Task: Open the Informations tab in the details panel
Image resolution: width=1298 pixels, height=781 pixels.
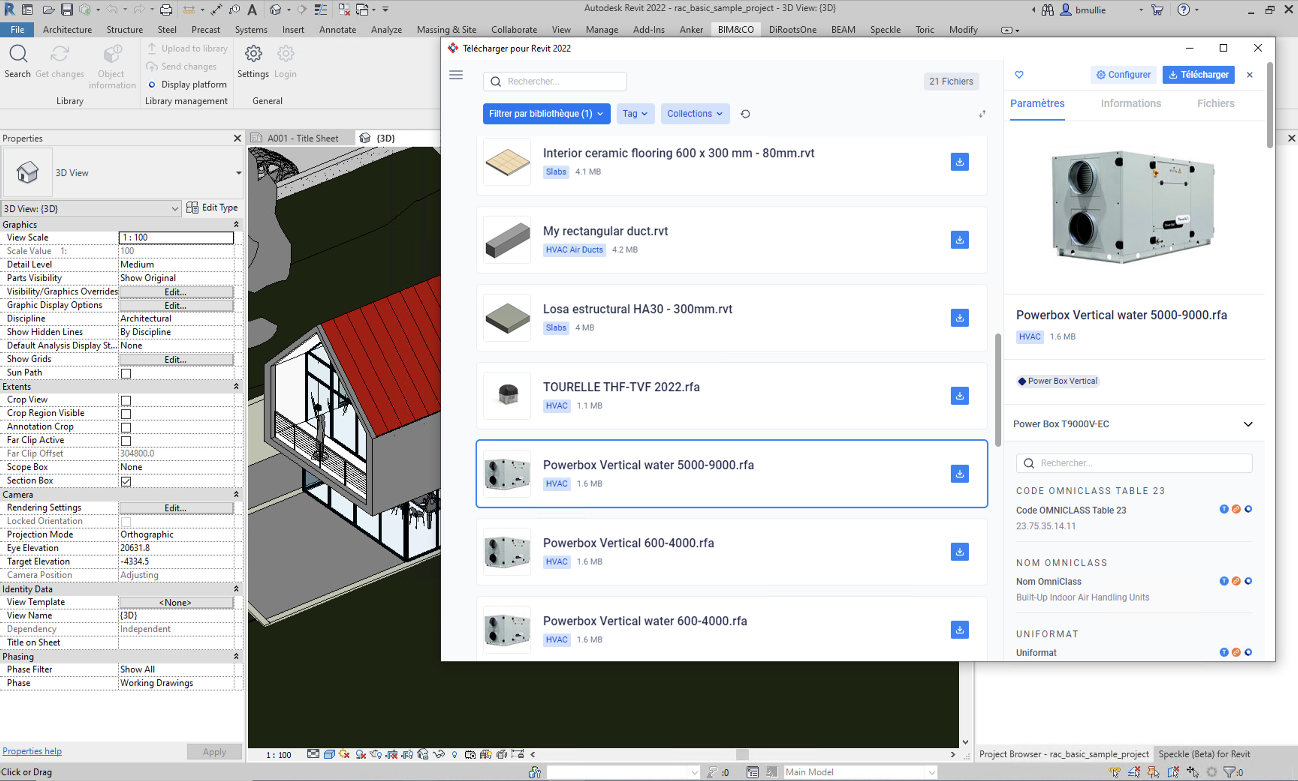Action: coord(1130,104)
